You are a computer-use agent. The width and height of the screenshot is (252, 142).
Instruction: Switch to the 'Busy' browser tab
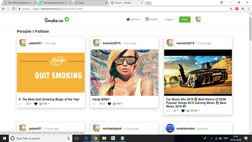click(x=91, y=3)
